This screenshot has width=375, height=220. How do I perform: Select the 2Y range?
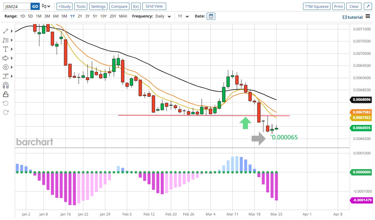[x=80, y=16]
